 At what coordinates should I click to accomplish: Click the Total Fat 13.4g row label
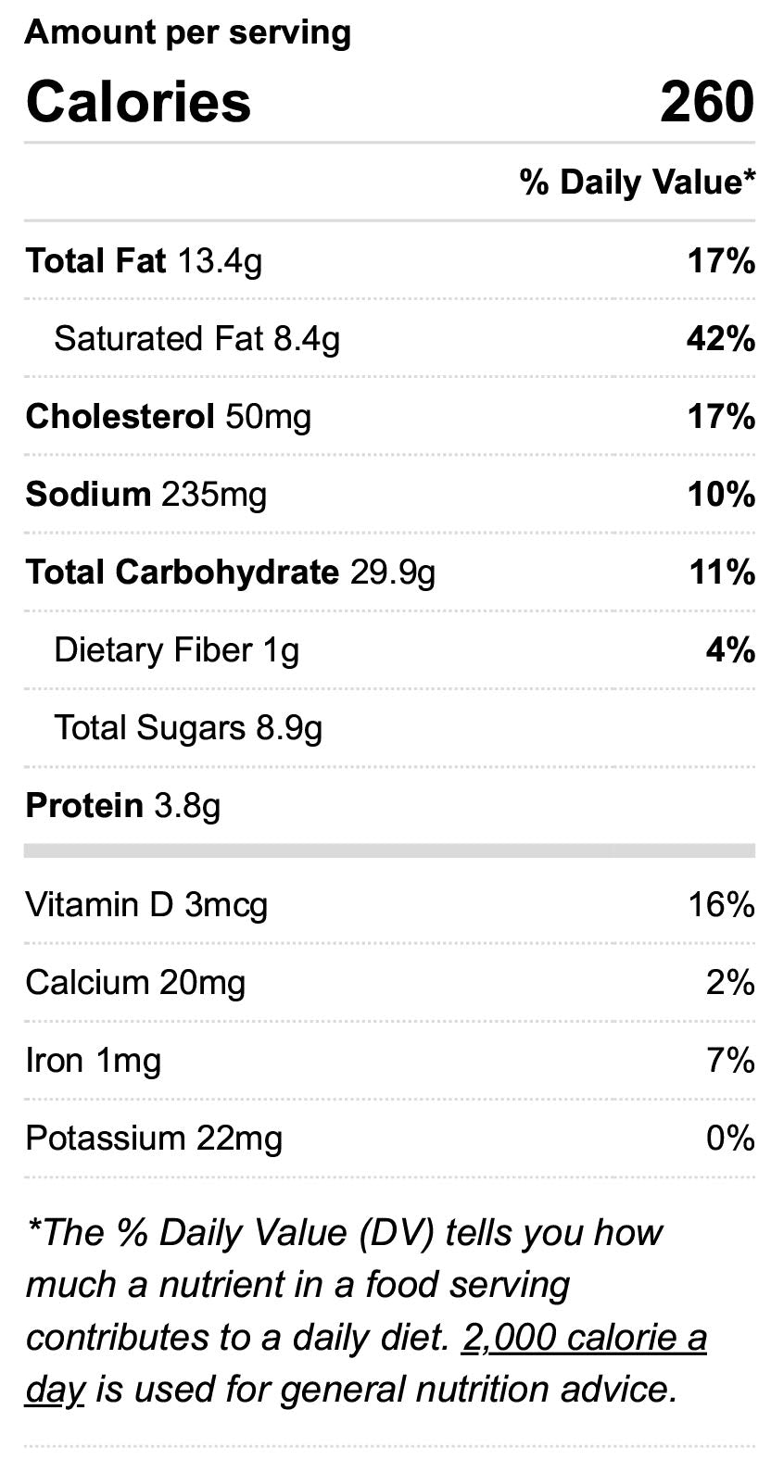(x=145, y=261)
